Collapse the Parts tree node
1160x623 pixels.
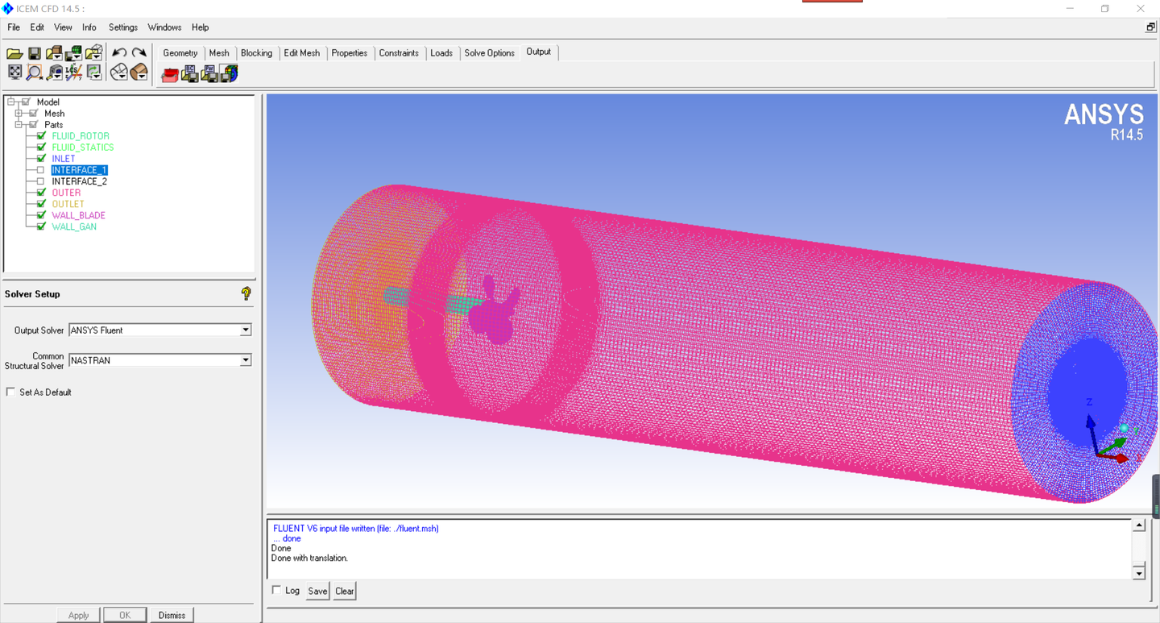pos(19,125)
